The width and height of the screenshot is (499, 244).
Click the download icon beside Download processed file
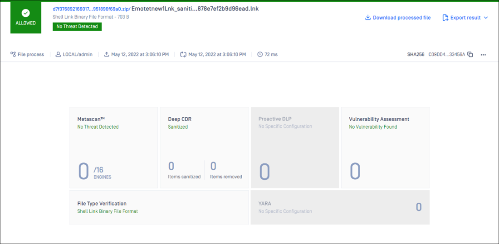tap(368, 18)
